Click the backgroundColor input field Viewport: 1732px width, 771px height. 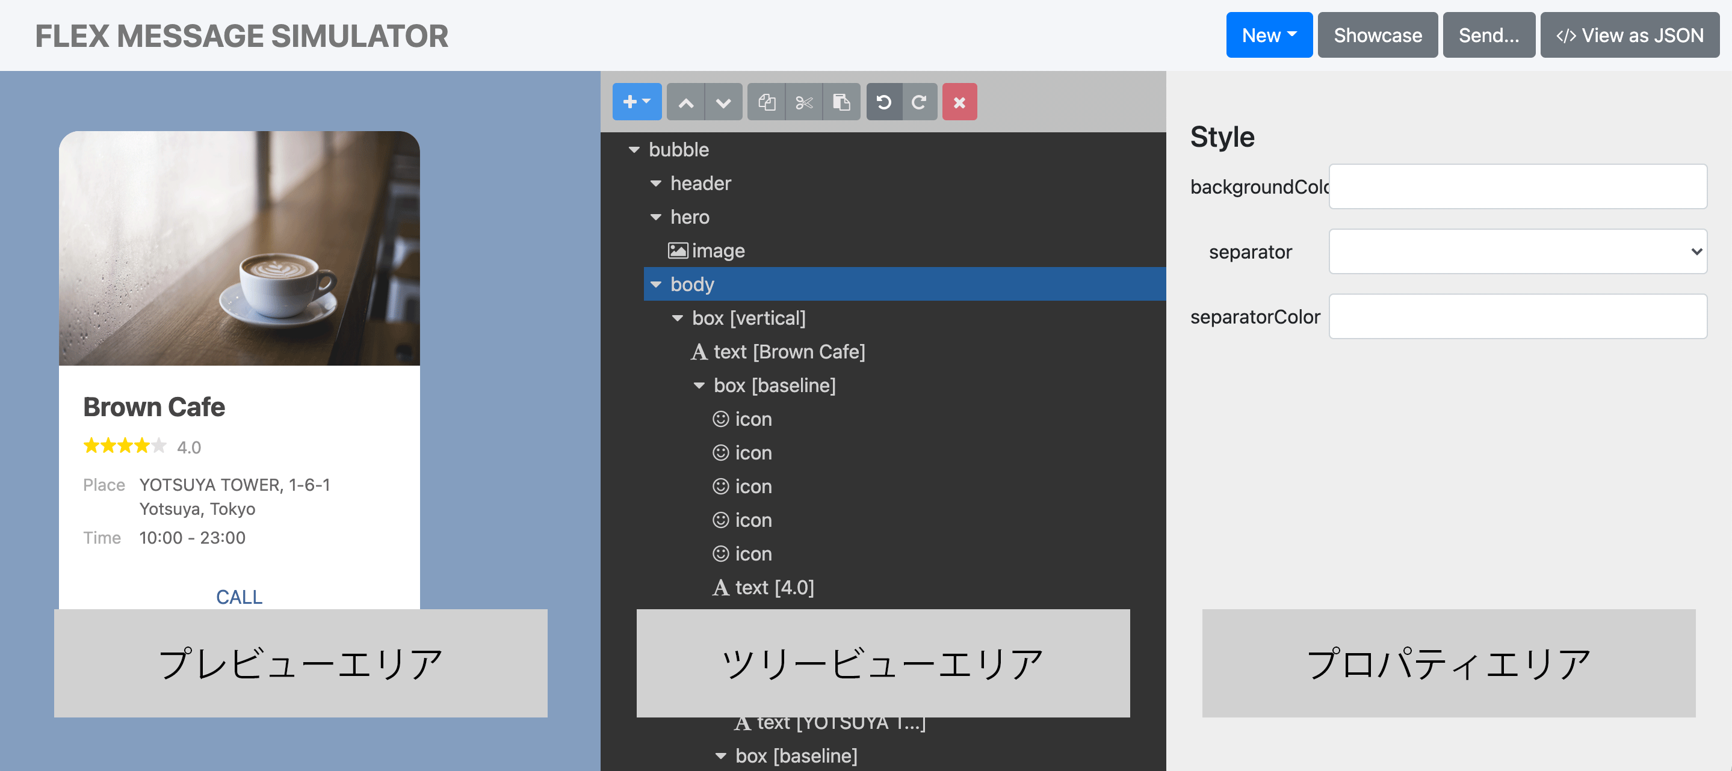click(1517, 186)
